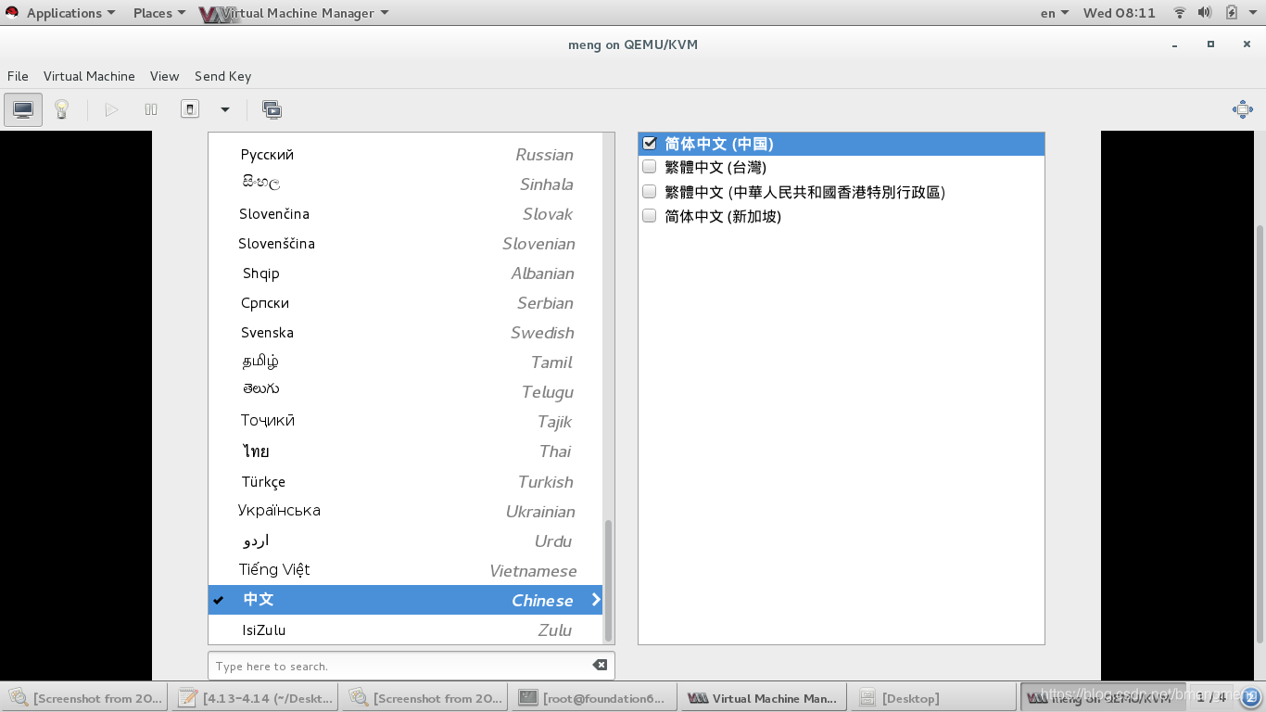
Task: Select Српски Serbian row
Action: click(406, 303)
